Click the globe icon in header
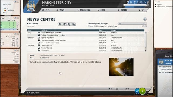This screenshot has width=173, height=97. click(141, 2)
